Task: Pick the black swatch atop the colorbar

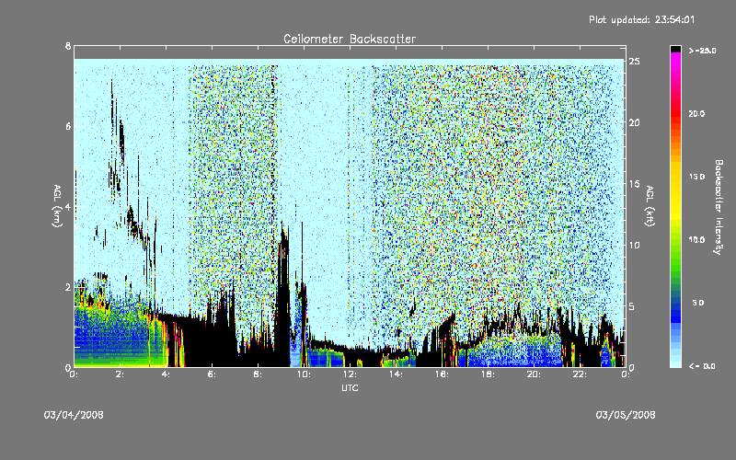Action: pos(675,49)
